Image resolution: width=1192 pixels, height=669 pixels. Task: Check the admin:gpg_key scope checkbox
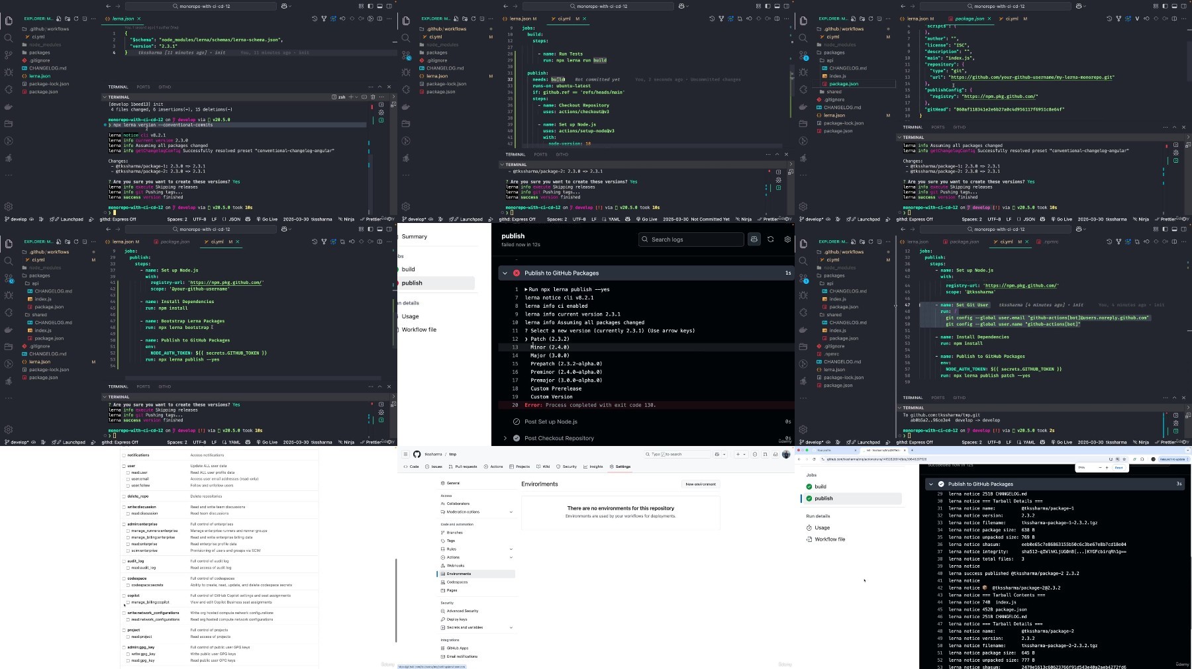coord(124,647)
